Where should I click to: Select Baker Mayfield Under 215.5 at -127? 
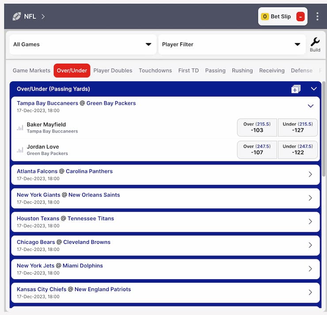point(297,127)
